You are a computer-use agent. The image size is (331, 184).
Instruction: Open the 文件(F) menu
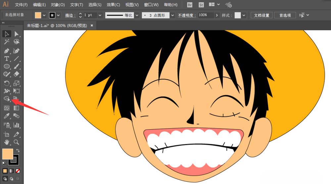[x=21, y=5]
